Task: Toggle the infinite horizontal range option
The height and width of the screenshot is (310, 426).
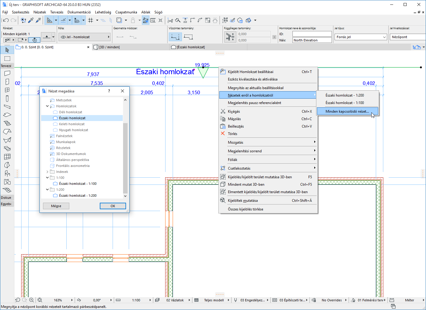Action: coord(175,37)
